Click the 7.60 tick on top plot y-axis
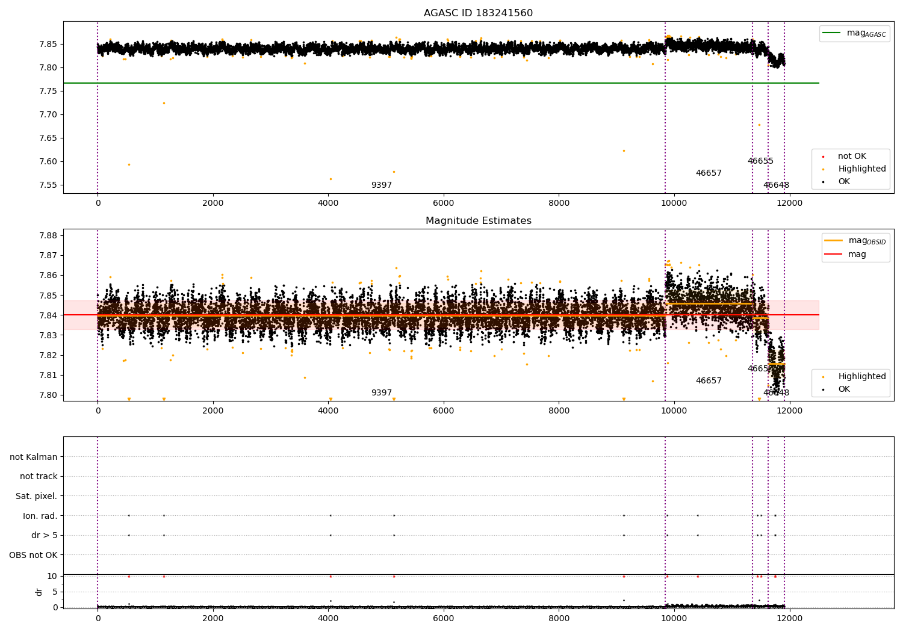903x632 pixels. pos(47,162)
